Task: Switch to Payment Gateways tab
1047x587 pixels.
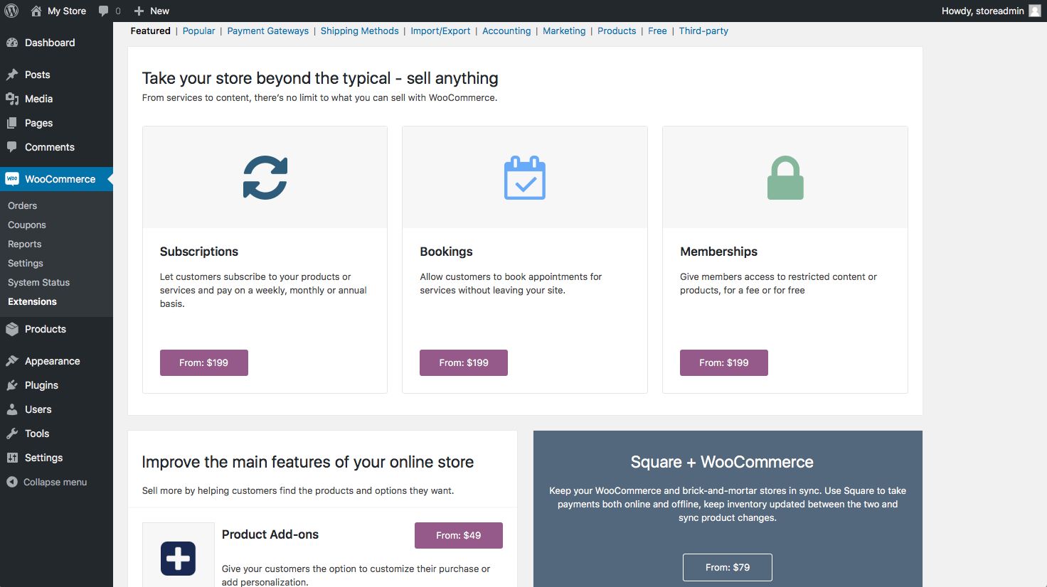Action: [267, 31]
